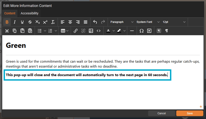Viewport: 206px width, 119px height.
Task: Toggle Italic formatting
Action: click(14, 22)
